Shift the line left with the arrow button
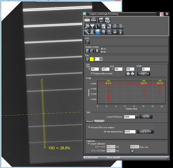The width and height of the screenshot is (173, 168). point(128,74)
